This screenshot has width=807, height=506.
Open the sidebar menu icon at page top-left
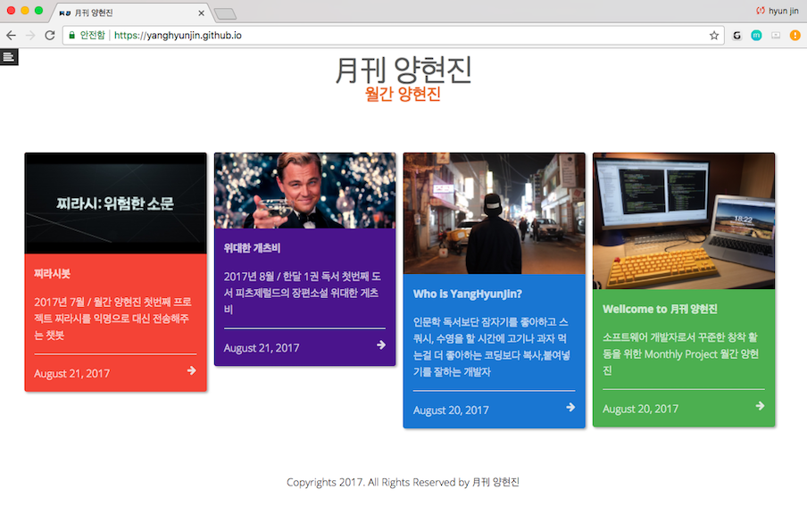[9, 56]
